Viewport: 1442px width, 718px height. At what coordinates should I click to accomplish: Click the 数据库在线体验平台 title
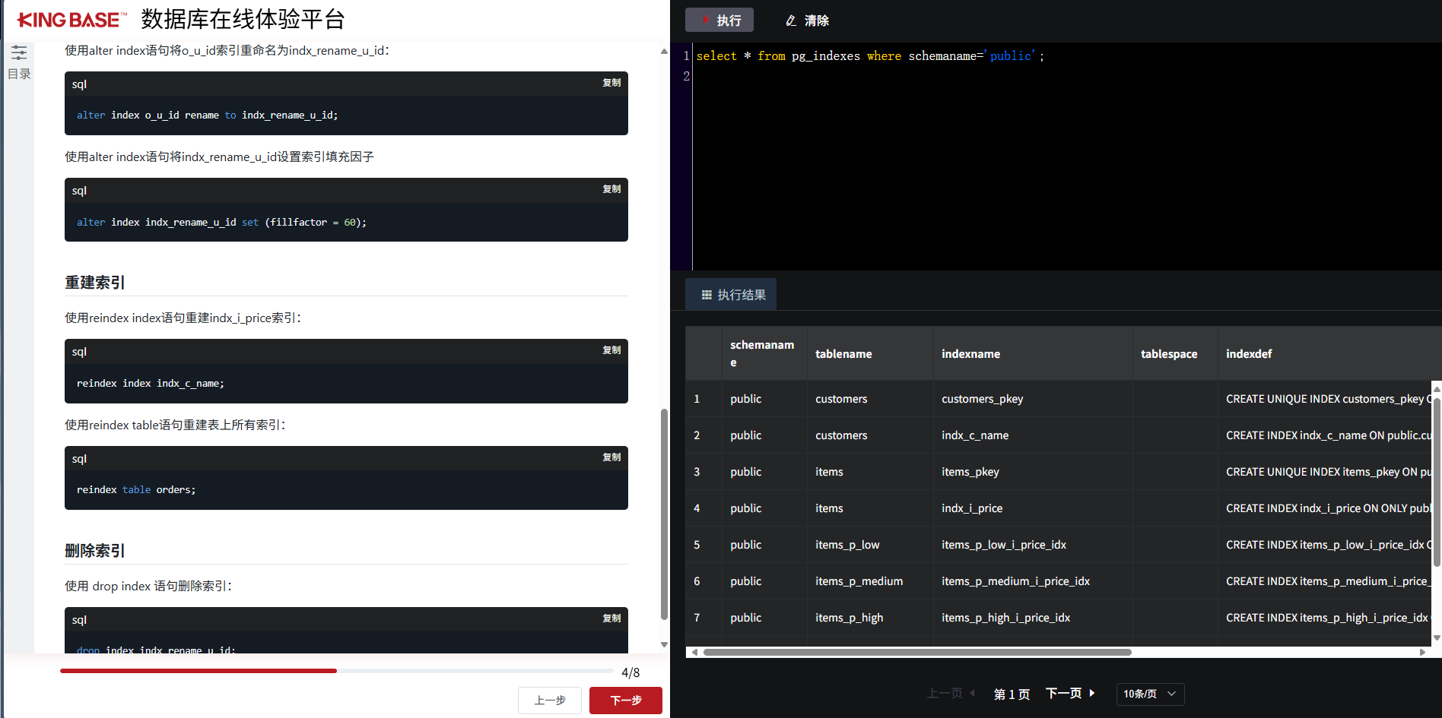click(x=243, y=20)
